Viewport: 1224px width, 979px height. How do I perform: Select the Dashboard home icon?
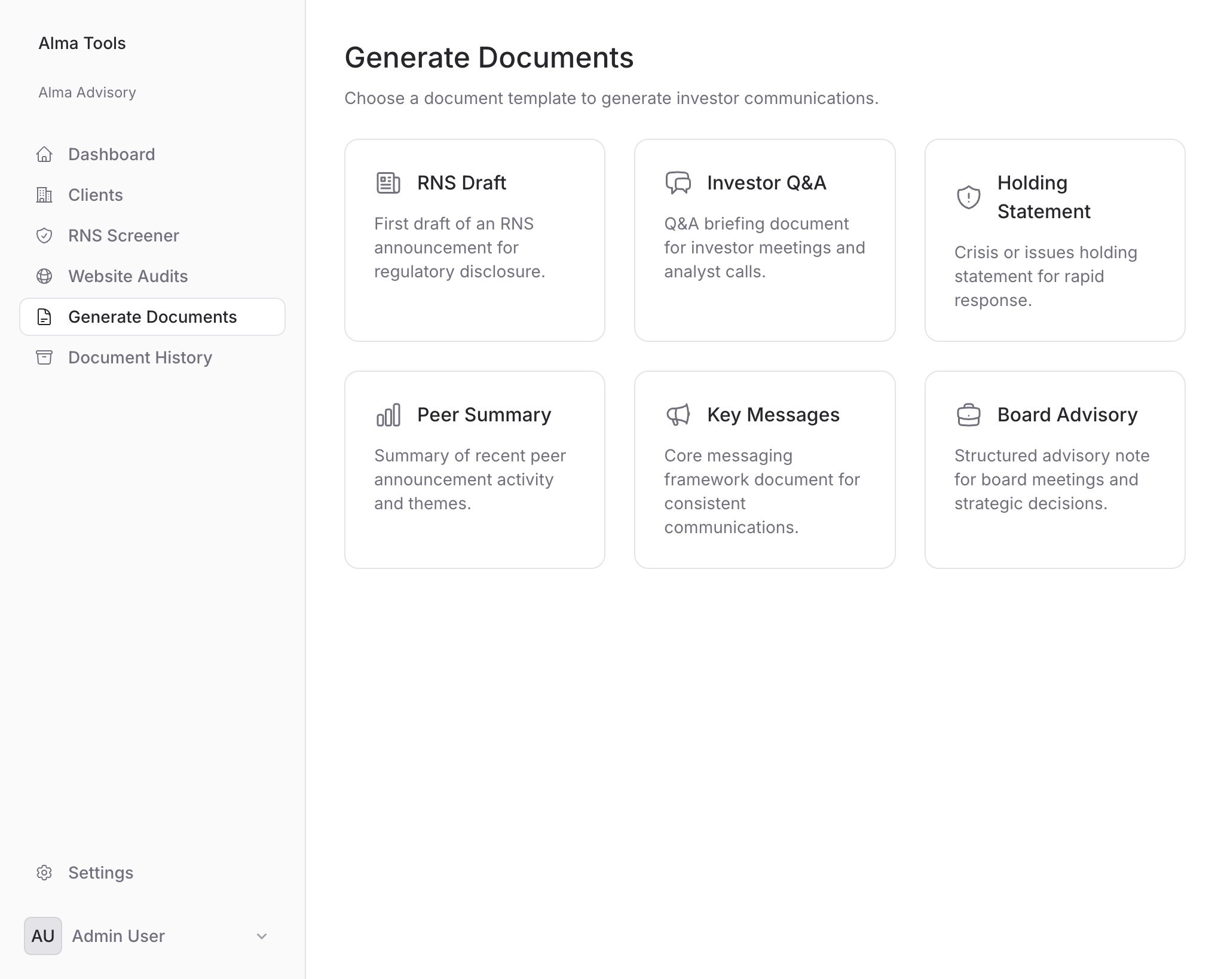pos(44,154)
